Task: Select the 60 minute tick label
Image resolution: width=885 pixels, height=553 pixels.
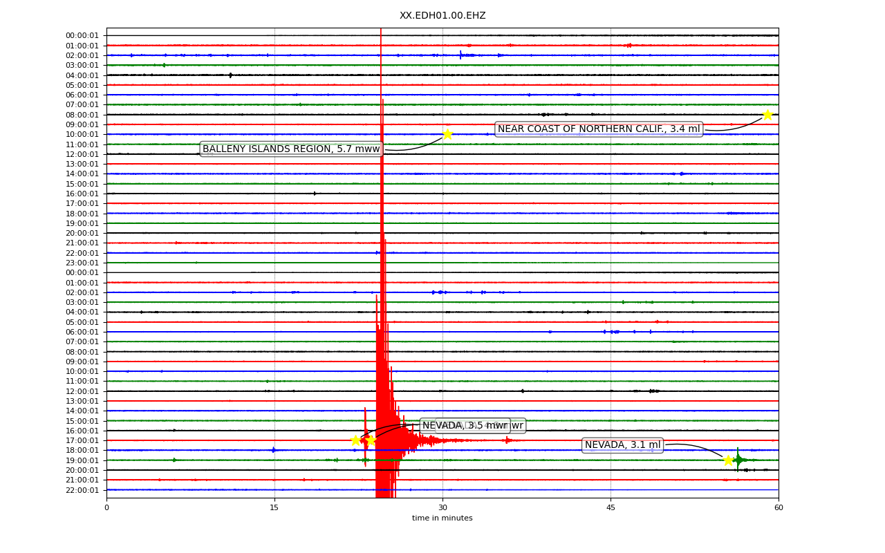Action: (779, 508)
